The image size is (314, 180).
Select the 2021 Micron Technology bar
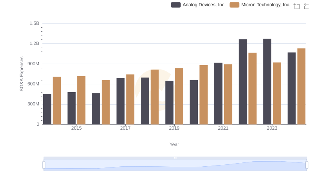click(x=228, y=94)
